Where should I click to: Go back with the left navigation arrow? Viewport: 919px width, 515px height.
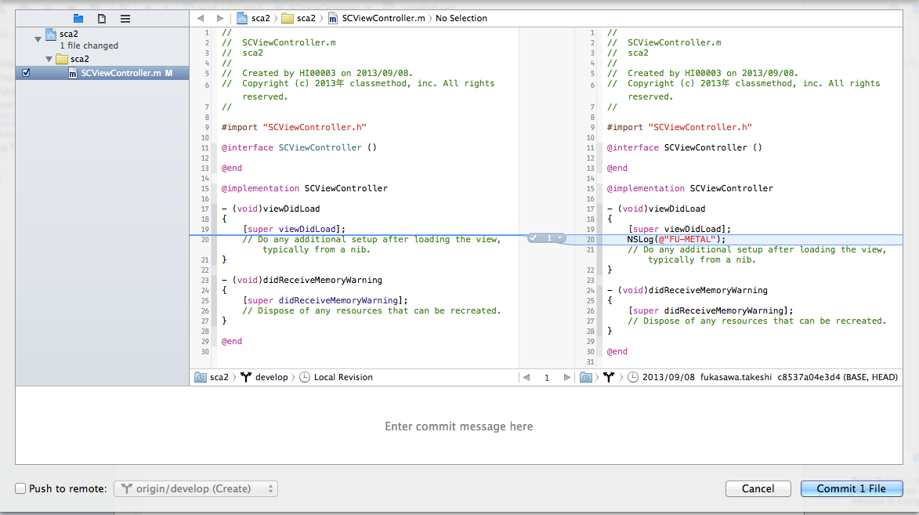point(201,18)
